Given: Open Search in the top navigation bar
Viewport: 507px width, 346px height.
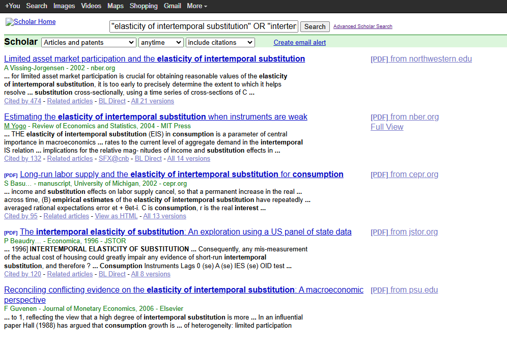Looking at the screenshot, I should point(37,6).
